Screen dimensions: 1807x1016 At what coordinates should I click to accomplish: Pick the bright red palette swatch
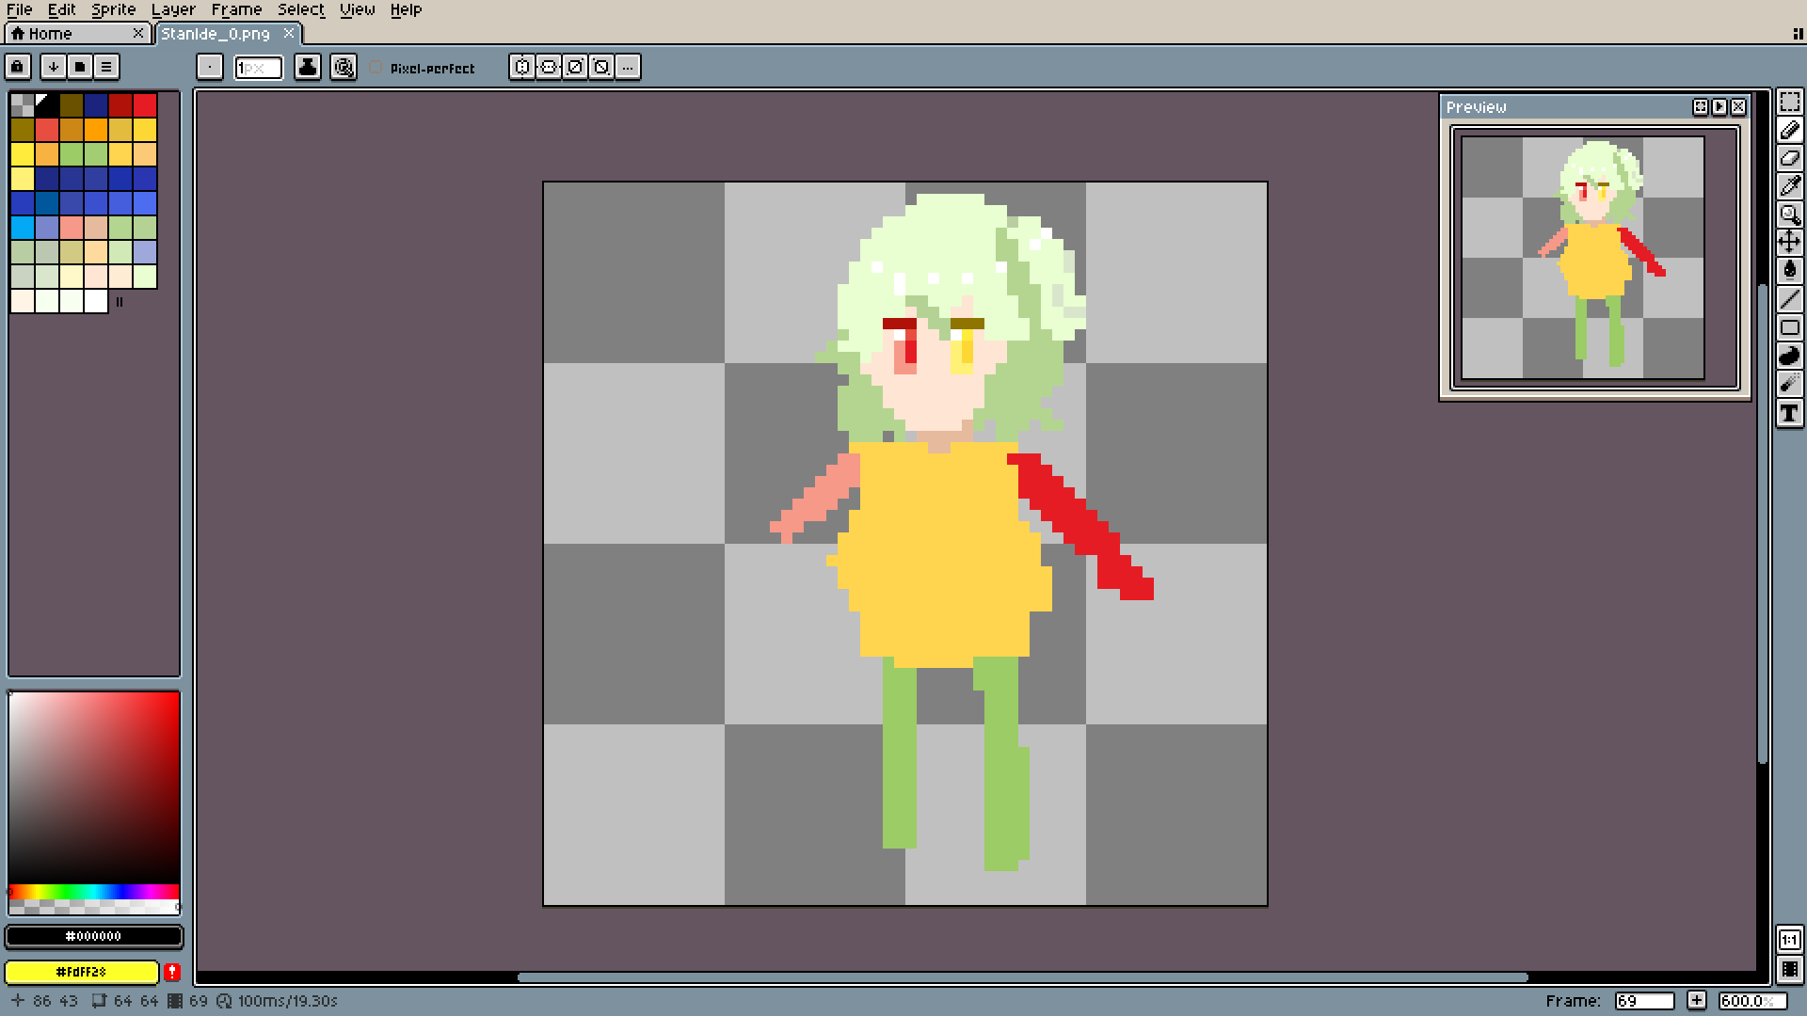[145, 104]
